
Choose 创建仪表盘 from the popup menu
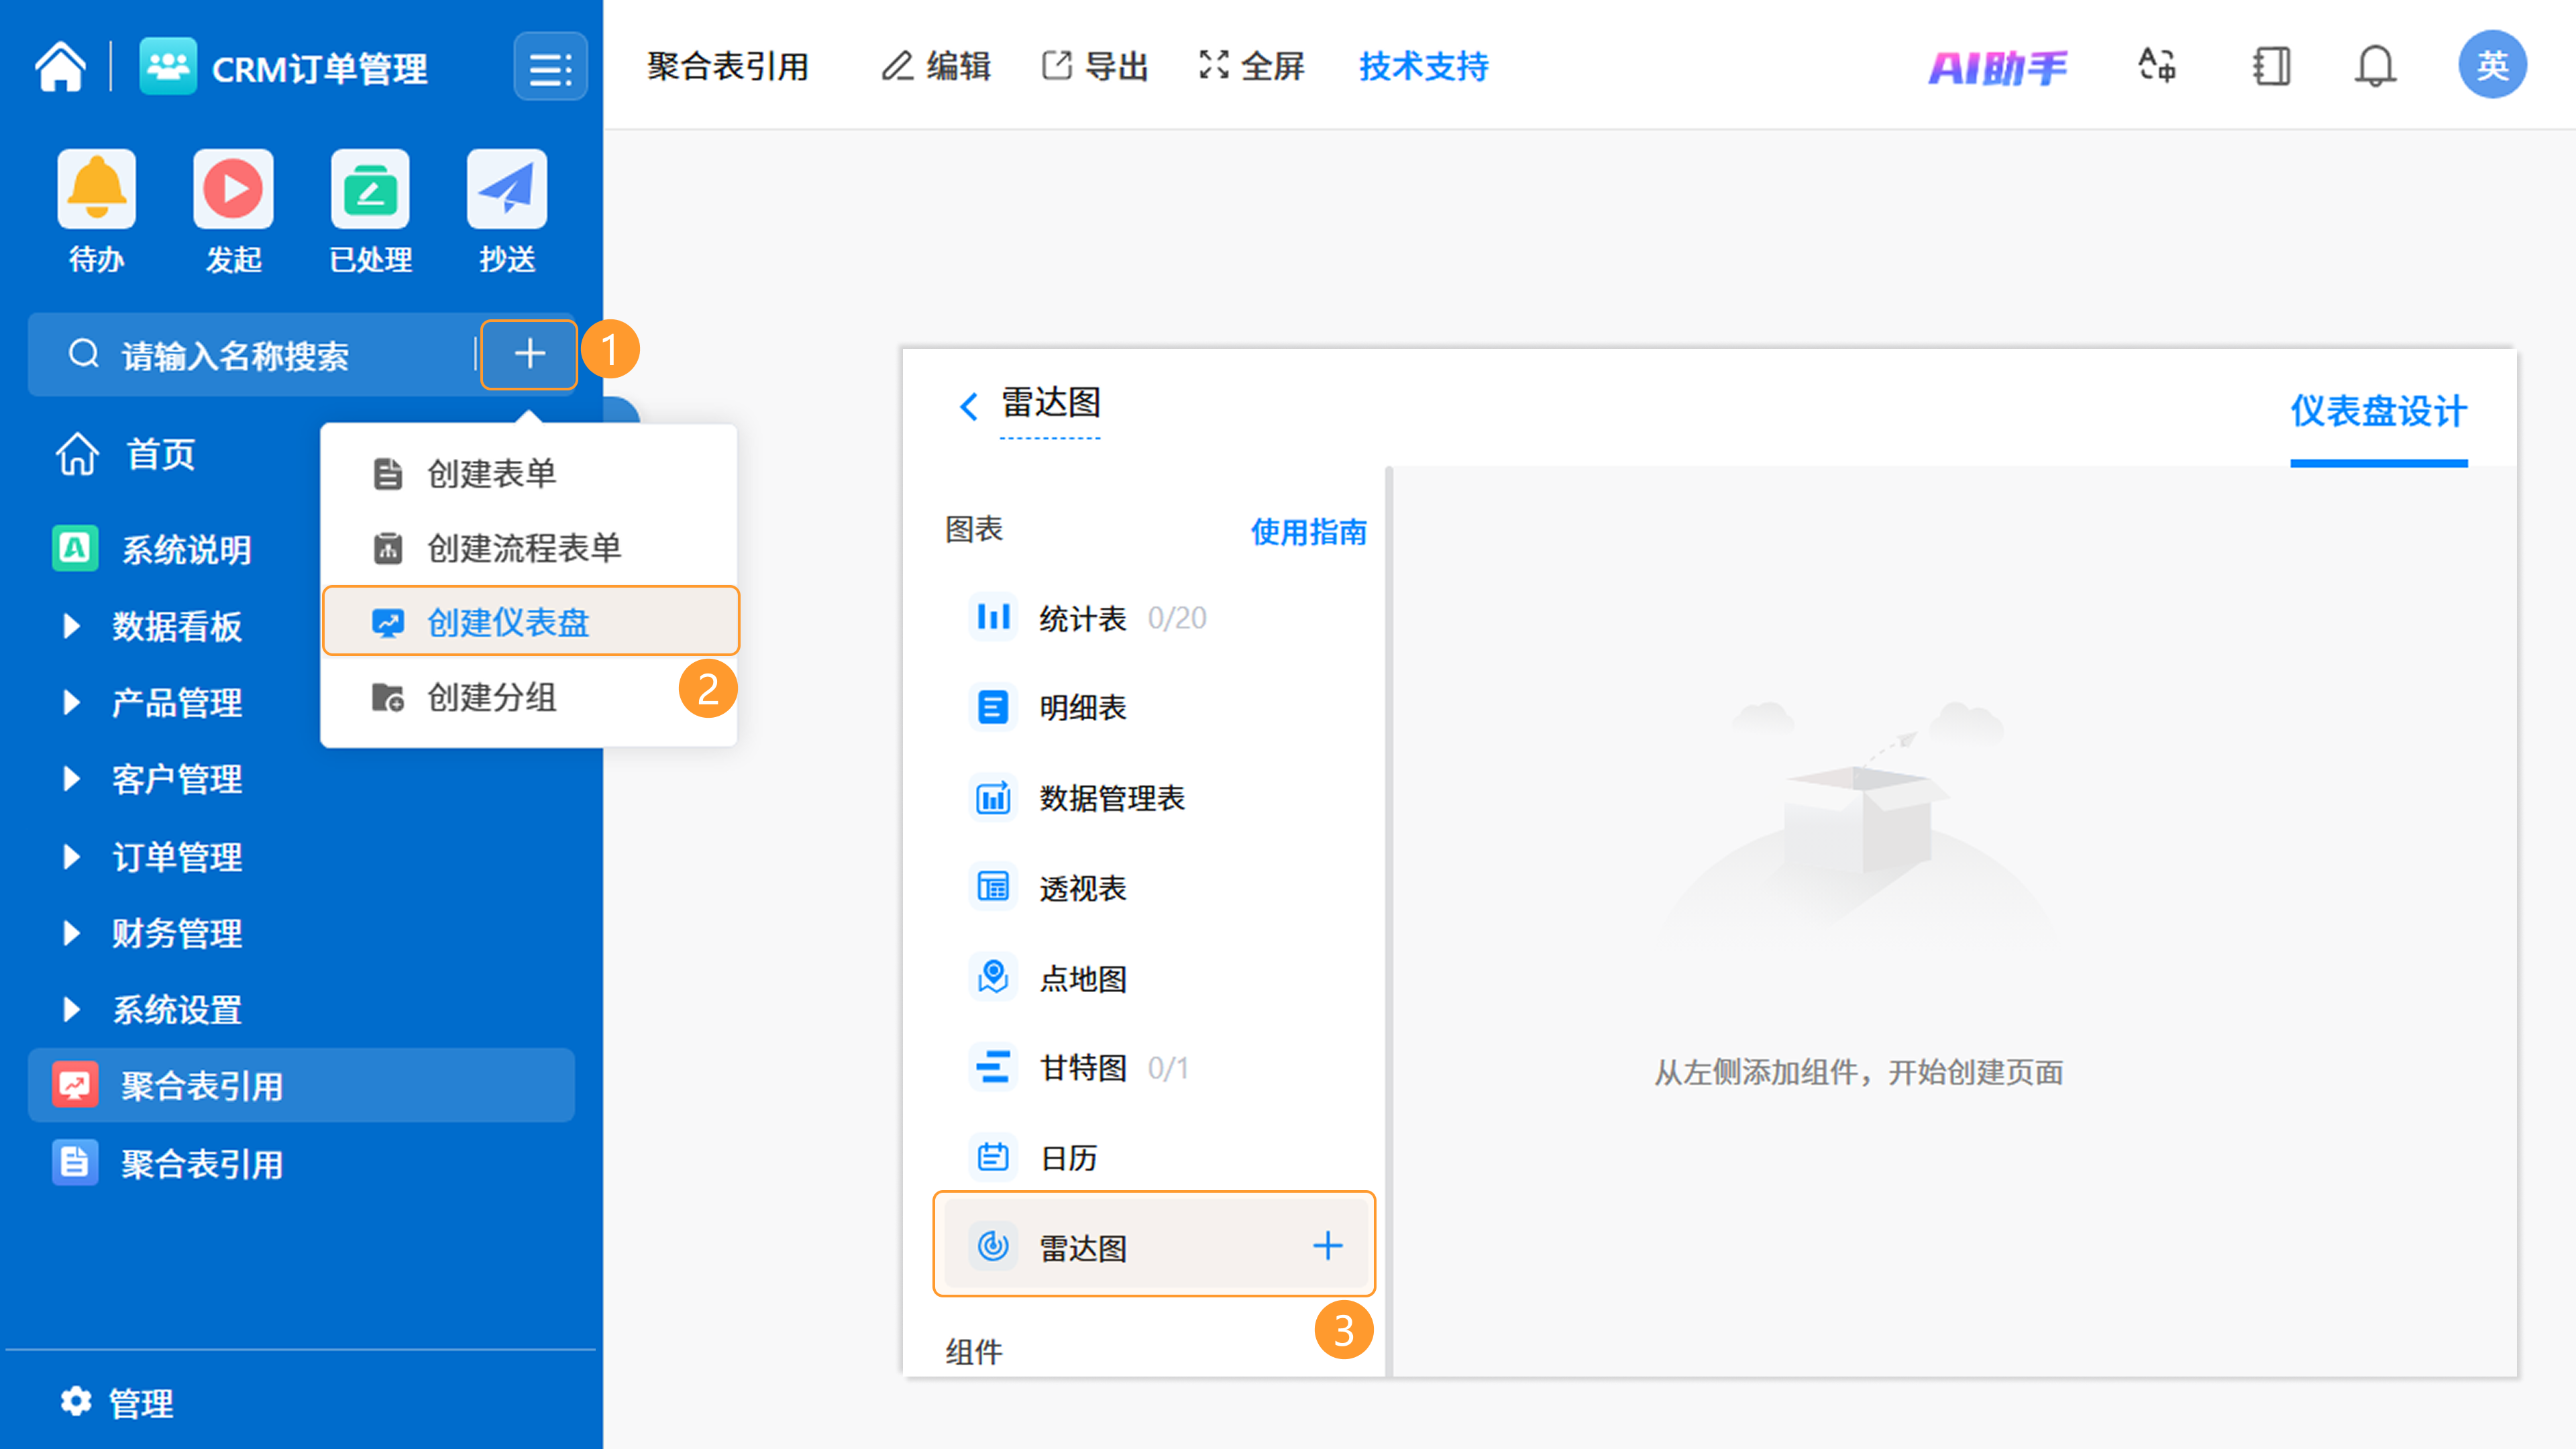[x=530, y=621]
